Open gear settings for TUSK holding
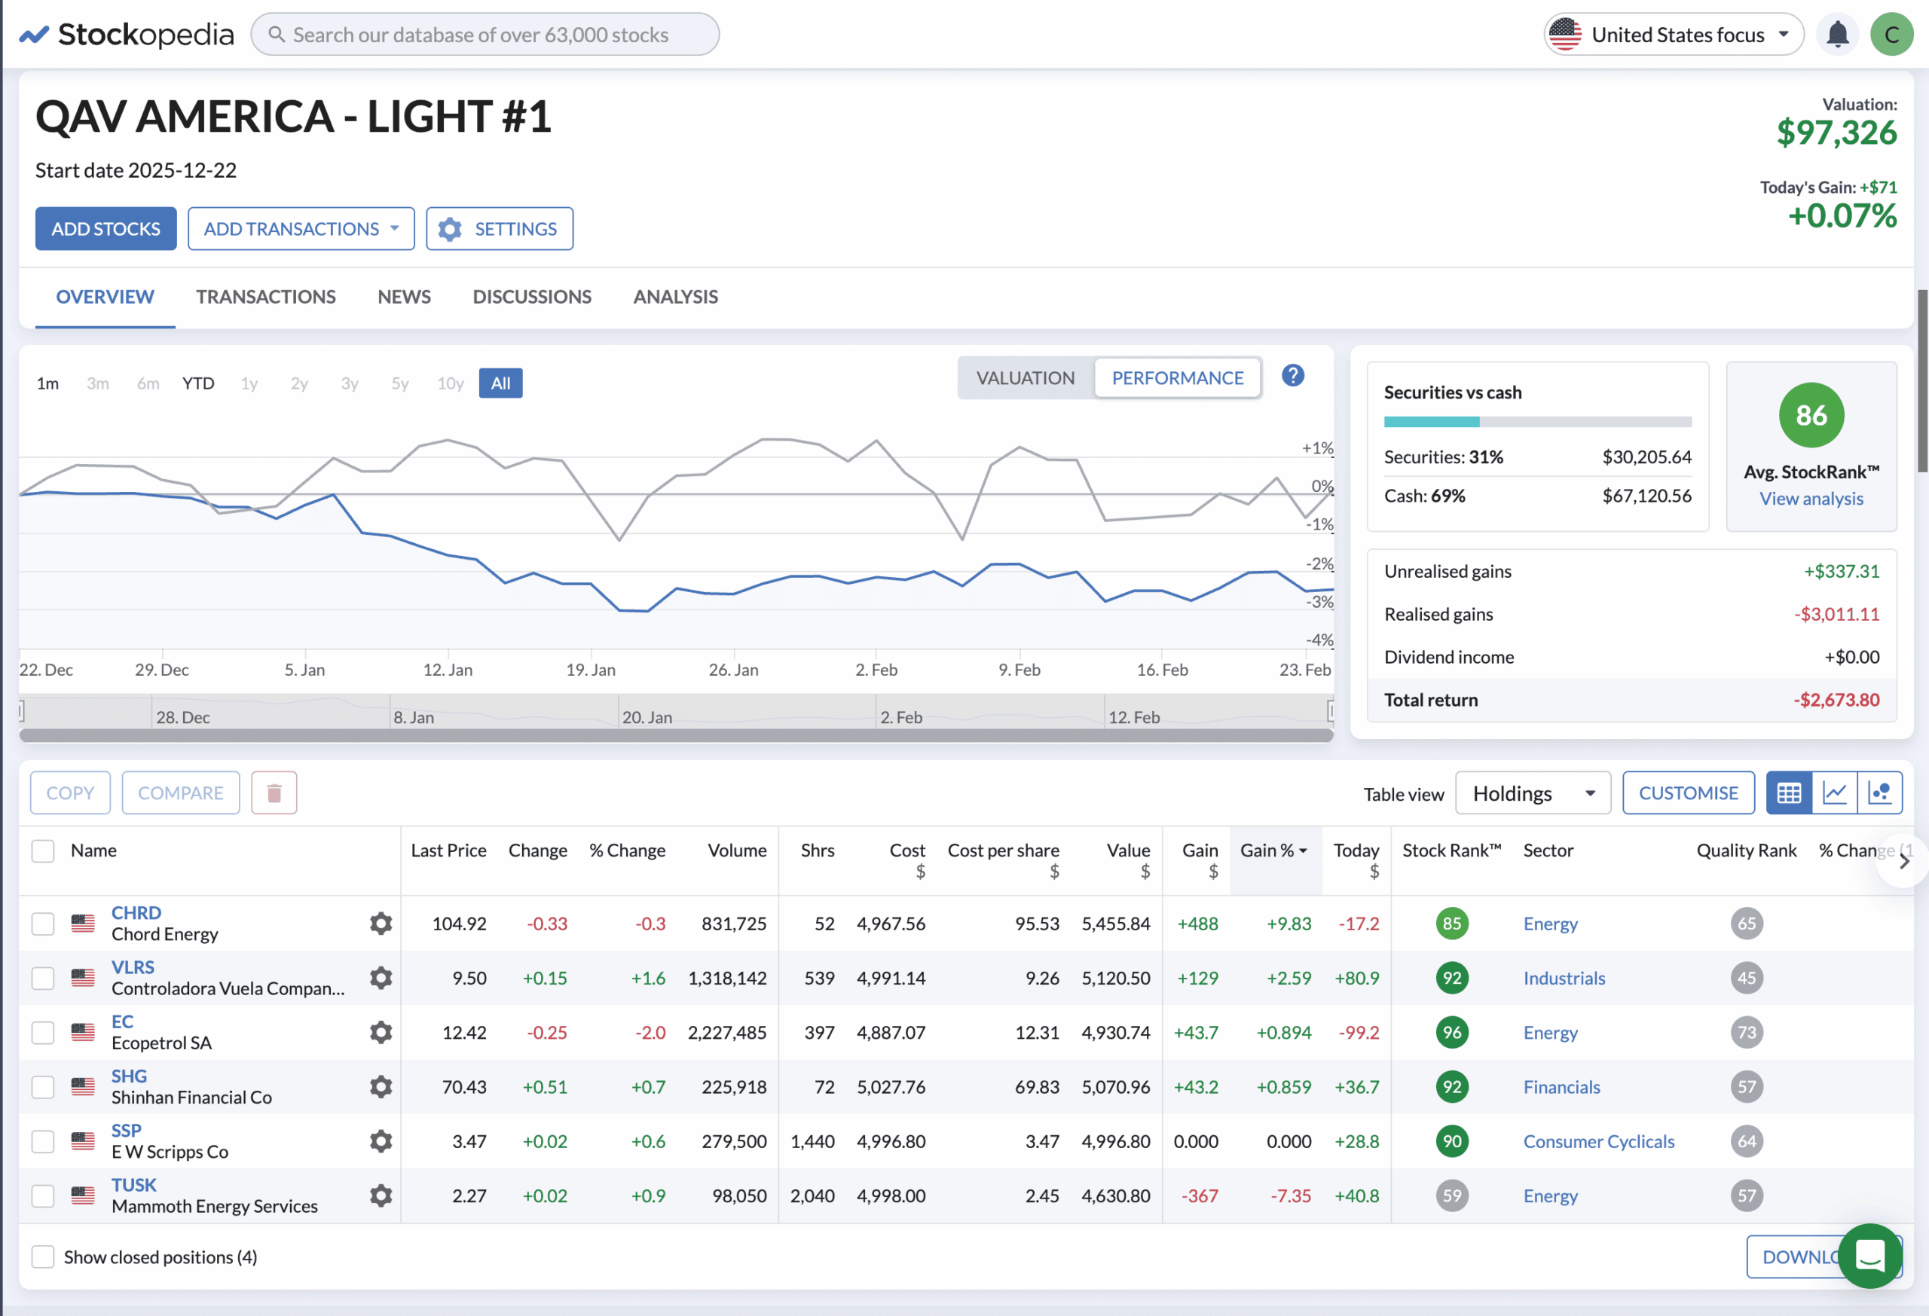This screenshot has height=1316, width=1929. click(x=381, y=1195)
